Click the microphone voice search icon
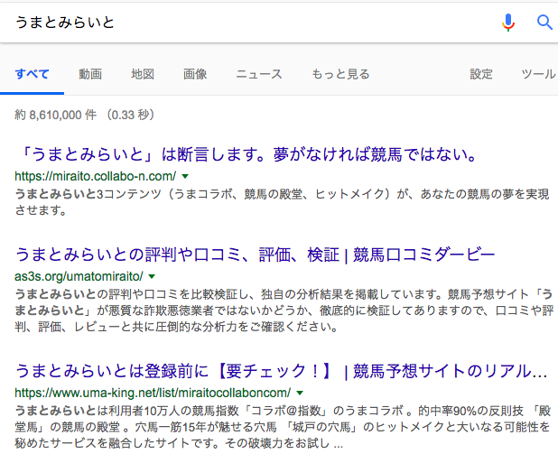This screenshot has height=454, width=558. pos(508,23)
